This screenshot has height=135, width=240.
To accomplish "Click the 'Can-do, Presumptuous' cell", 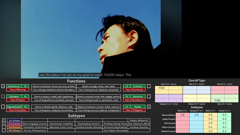I will coord(35,130).
